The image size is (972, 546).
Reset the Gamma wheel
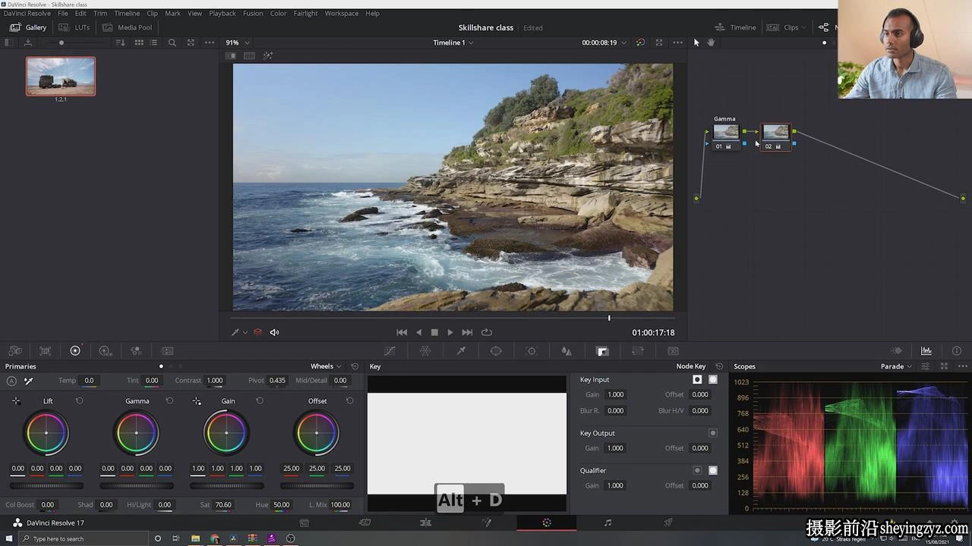169,401
